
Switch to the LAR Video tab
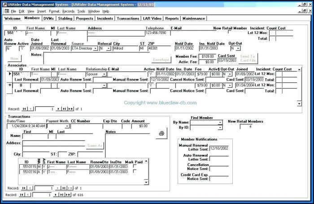click(x=152, y=18)
